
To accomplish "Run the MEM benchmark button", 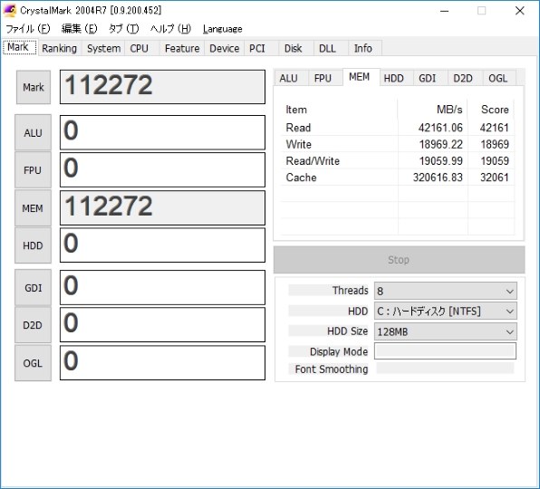I will coord(33,208).
